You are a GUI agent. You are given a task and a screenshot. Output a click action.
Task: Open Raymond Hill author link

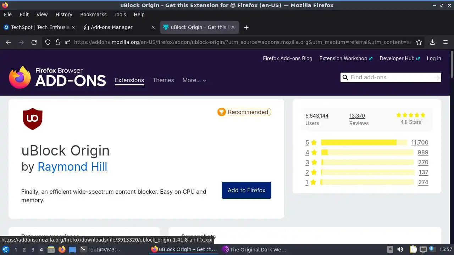point(72,166)
